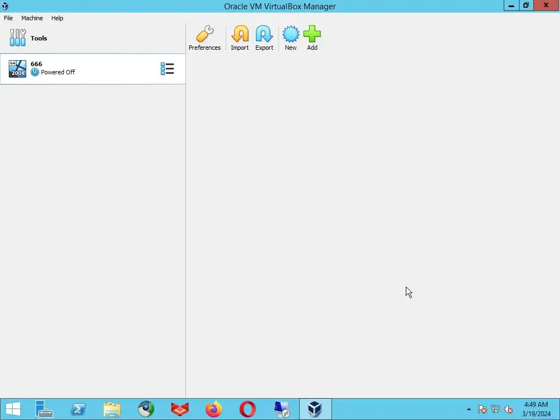Launch Opera from the taskbar
560x420 pixels.
click(248, 409)
